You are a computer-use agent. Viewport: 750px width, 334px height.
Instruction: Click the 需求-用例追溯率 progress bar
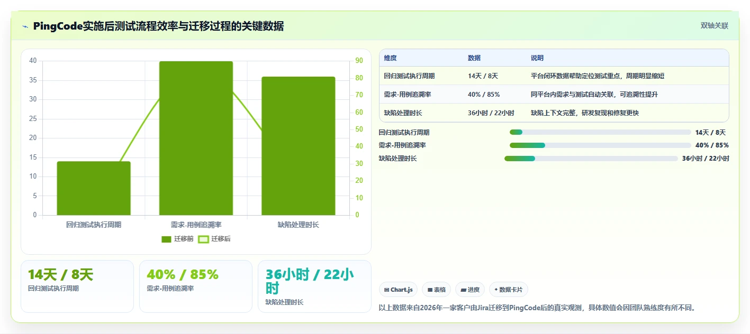(x=600, y=145)
